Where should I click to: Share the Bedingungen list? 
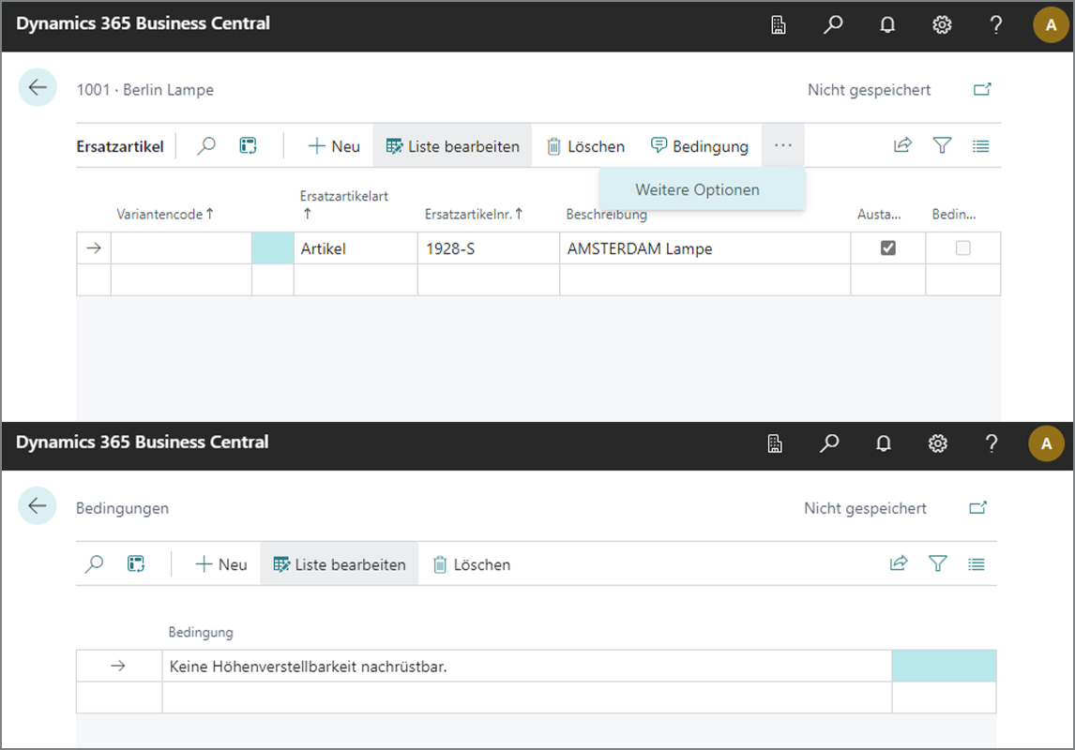click(898, 563)
